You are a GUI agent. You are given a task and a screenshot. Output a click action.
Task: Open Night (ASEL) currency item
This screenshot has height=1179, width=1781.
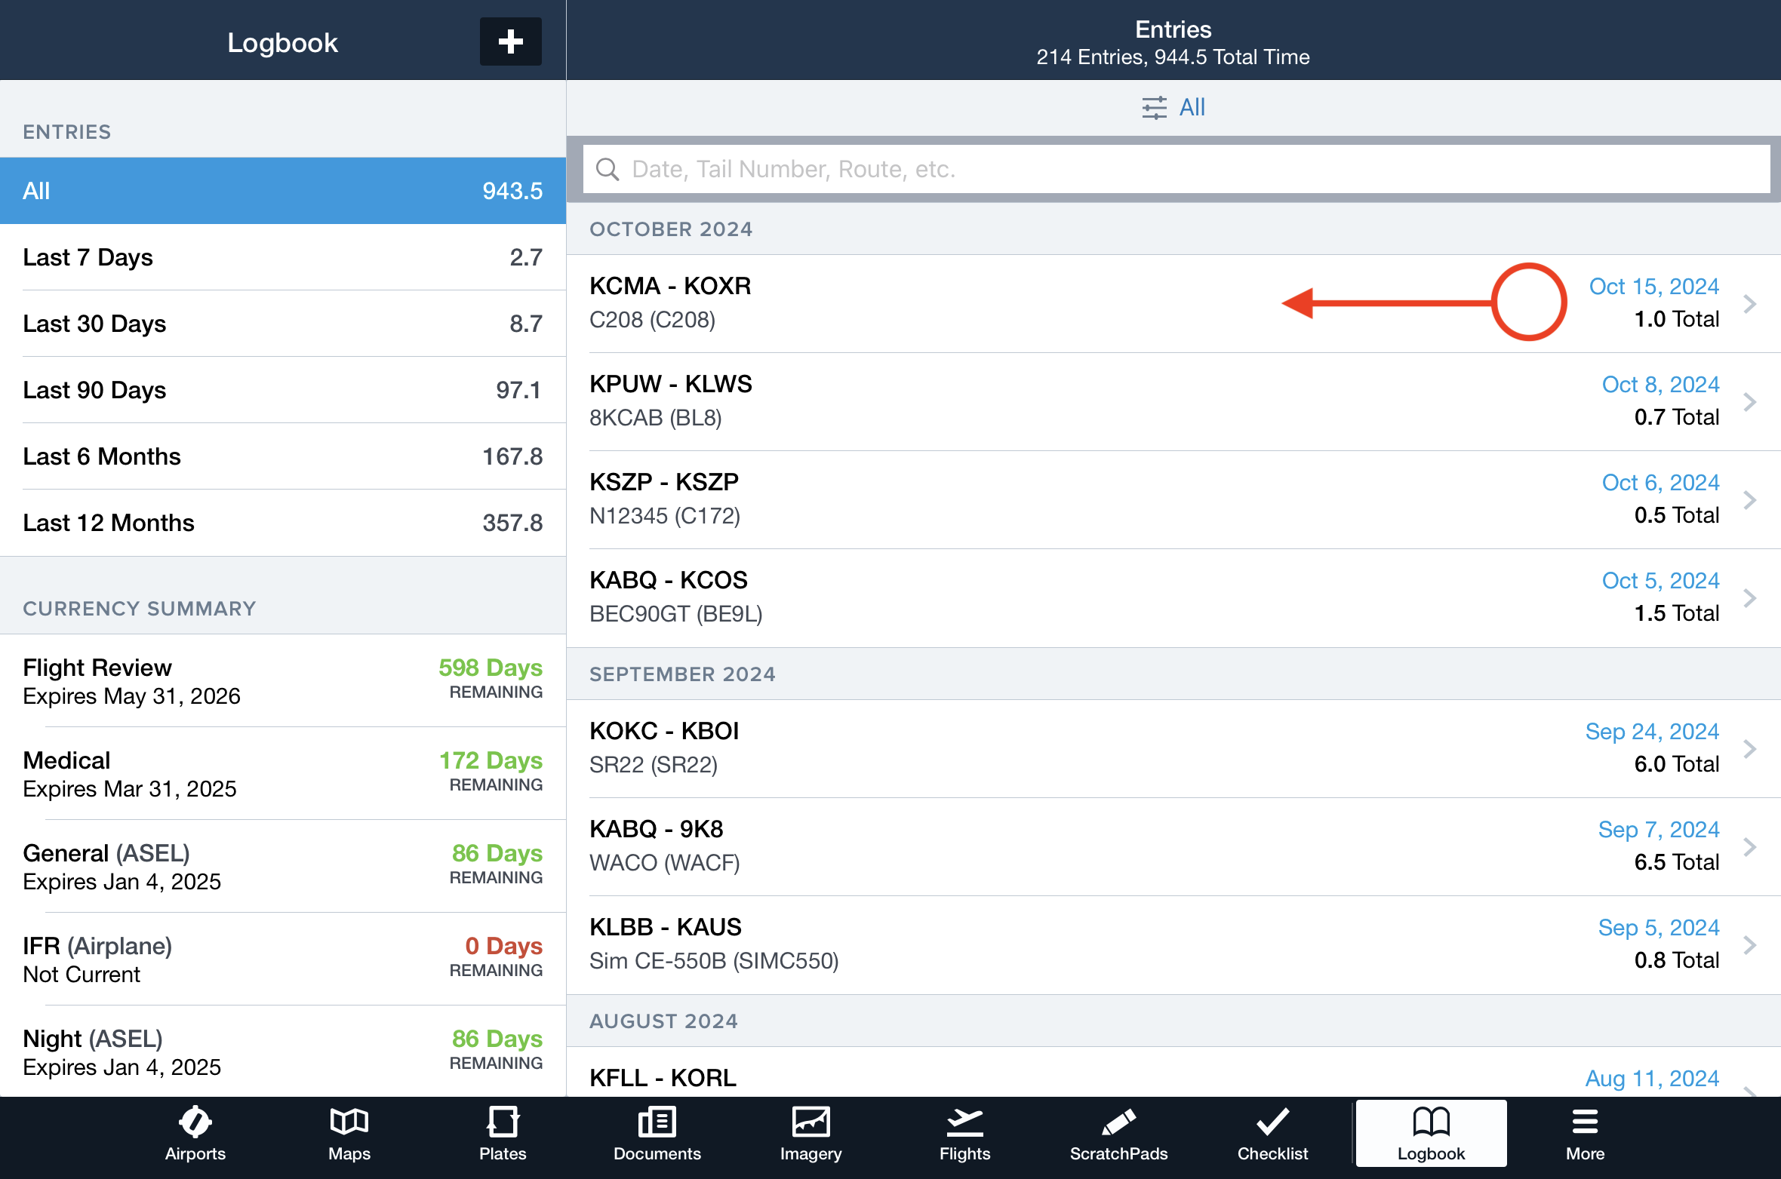(x=283, y=1052)
